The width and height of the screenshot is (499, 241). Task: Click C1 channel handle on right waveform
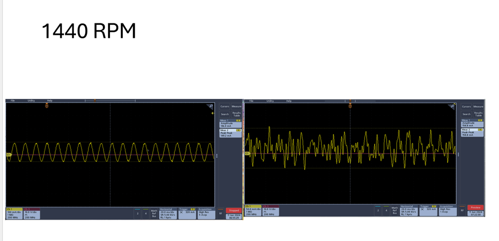point(247,154)
